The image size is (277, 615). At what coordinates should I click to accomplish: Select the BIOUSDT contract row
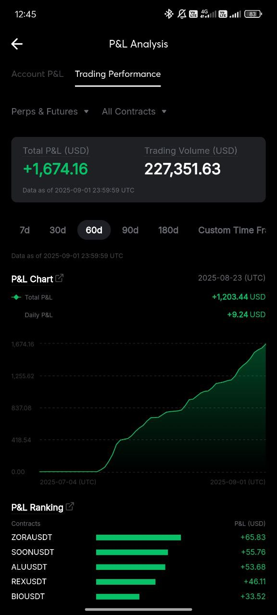click(x=138, y=596)
